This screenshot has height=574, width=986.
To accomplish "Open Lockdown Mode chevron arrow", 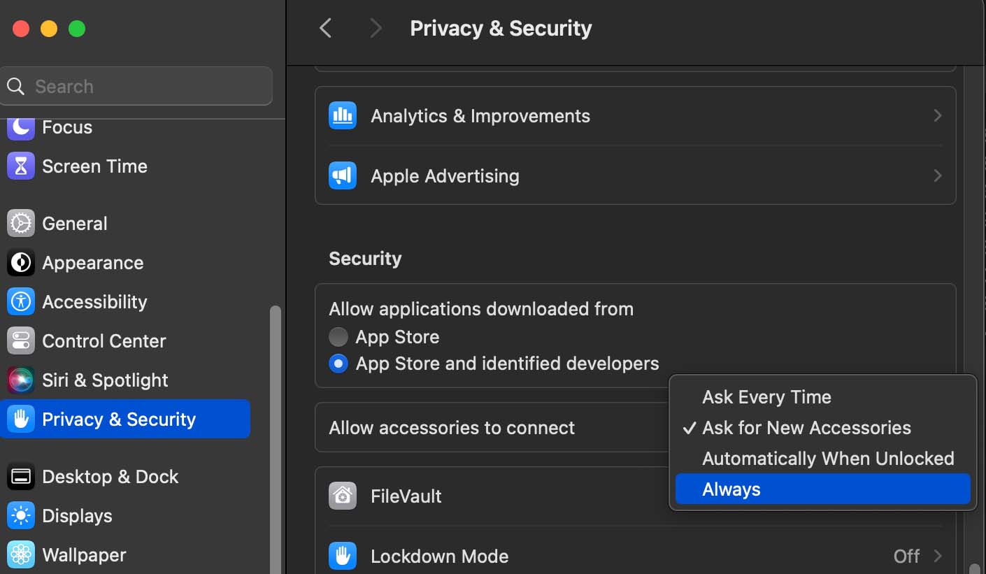I will (938, 556).
